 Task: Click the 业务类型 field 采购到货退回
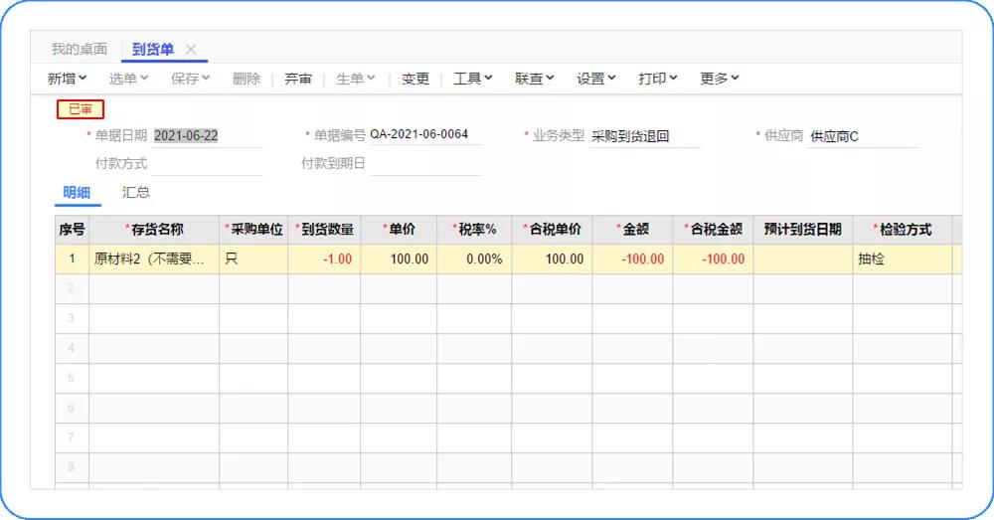point(644,136)
